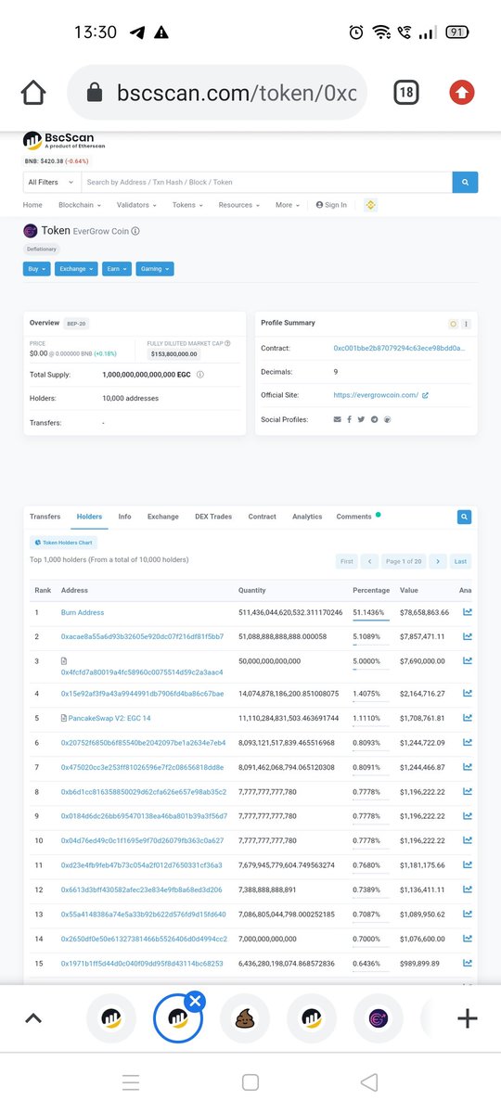Click the Twitter social profile icon
501x1113 pixels.
pos(362,419)
